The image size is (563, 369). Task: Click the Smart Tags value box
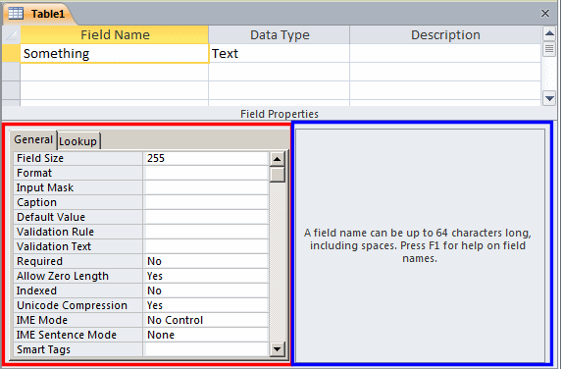coord(206,350)
